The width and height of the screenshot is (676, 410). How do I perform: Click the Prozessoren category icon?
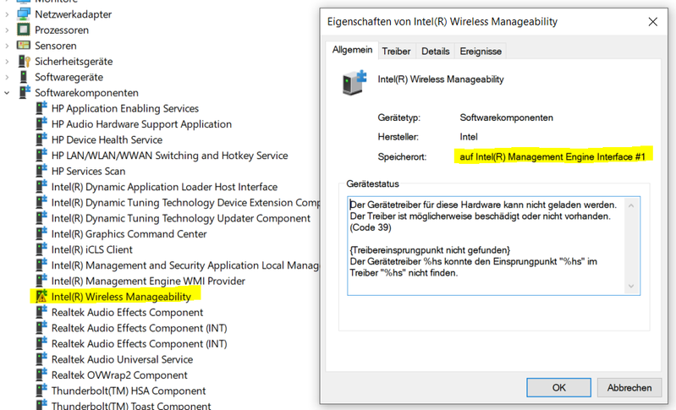[24, 30]
